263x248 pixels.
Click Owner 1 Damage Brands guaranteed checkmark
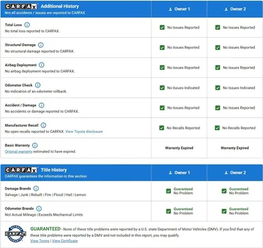pyautogui.click(x=169, y=191)
